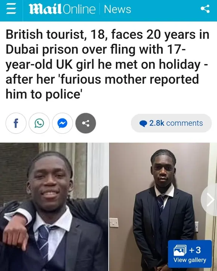Click the blue speech bubble comment icon

point(143,123)
